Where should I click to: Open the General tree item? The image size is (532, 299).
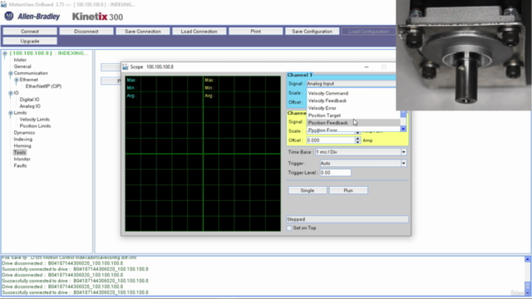[x=22, y=66]
